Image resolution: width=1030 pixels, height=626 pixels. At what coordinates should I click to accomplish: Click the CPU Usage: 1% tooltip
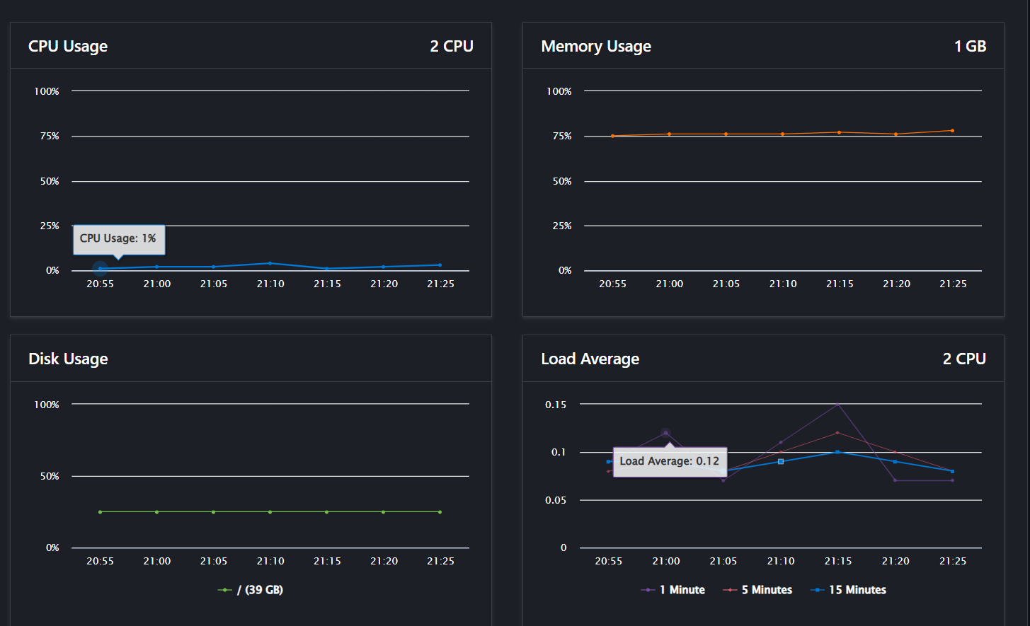pyautogui.click(x=118, y=238)
